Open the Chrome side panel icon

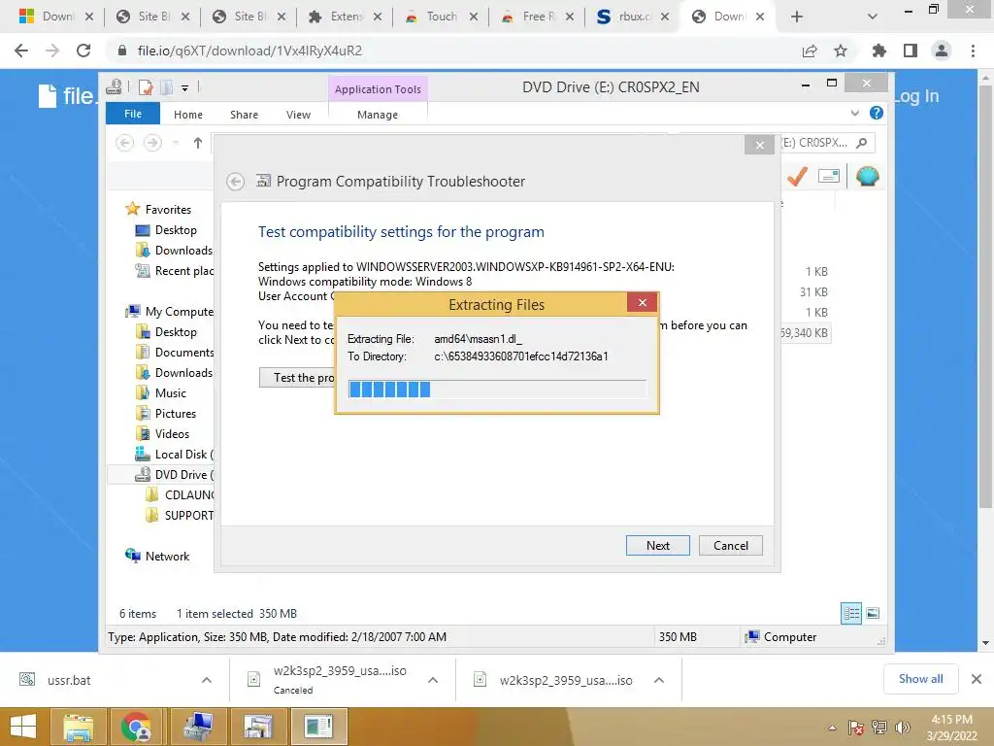tap(911, 51)
